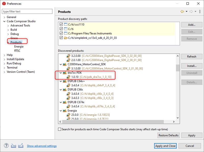Click the C:/ti/ccs1110 path icon
The width and height of the screenshot is (204, 152).
[66, 24]
